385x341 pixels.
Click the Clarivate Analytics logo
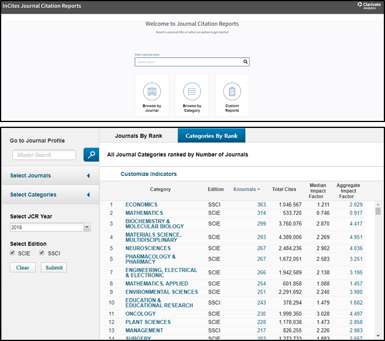[369, 6]
